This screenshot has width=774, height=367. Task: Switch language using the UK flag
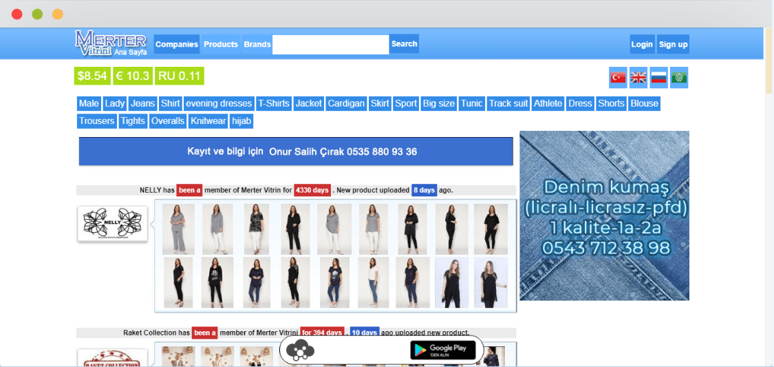638,78
